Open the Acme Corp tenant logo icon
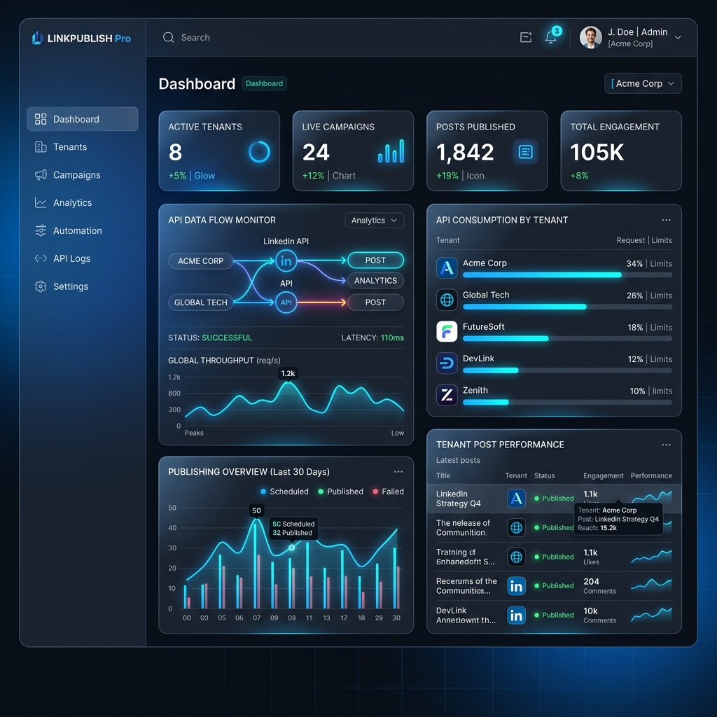This screenshot has height=717, width=717. tap(447, 268)
